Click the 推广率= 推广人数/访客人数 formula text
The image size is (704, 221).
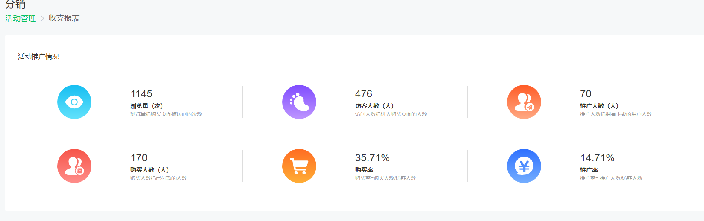click(x=611, y=178)
